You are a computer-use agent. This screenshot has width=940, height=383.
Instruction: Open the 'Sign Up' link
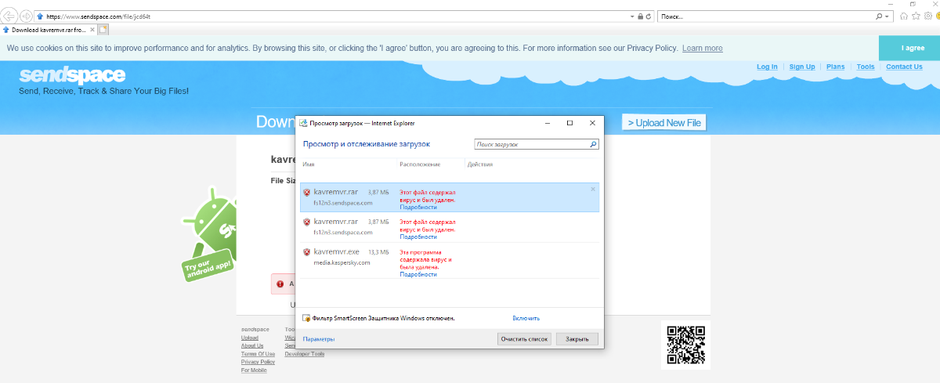click(x=802, y=67)
